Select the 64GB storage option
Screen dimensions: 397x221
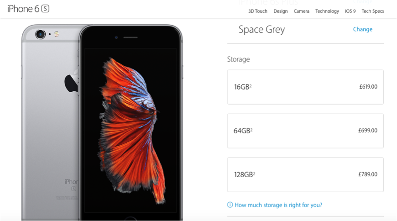[305, 131]
